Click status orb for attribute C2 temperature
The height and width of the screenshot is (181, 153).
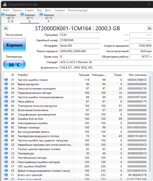pyautogui.click(x=6, y=153)
